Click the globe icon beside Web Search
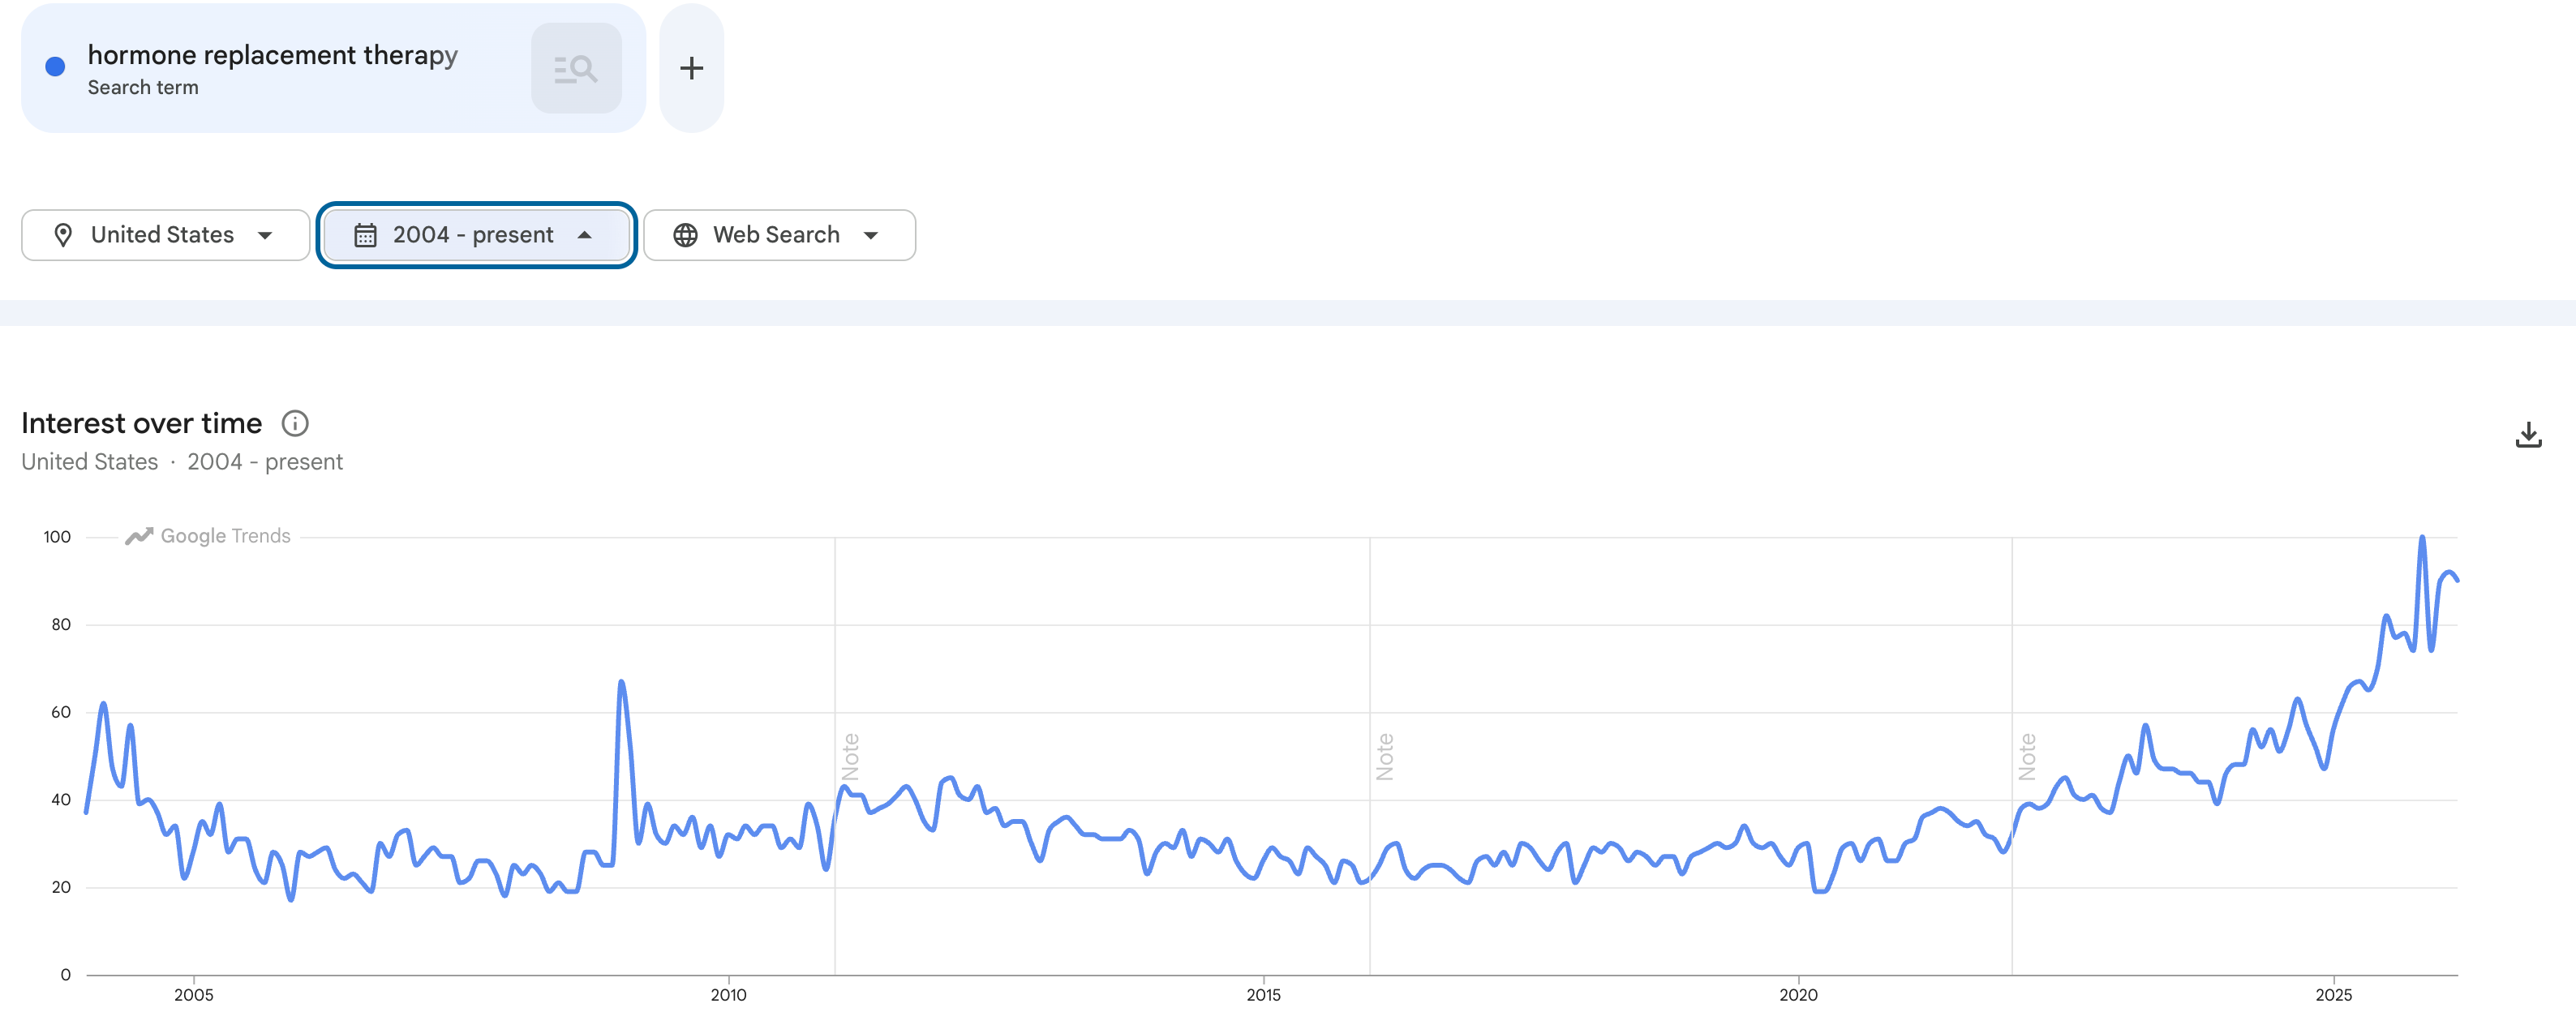This screenshot has width=2576, height=1025. click(685, 235)
